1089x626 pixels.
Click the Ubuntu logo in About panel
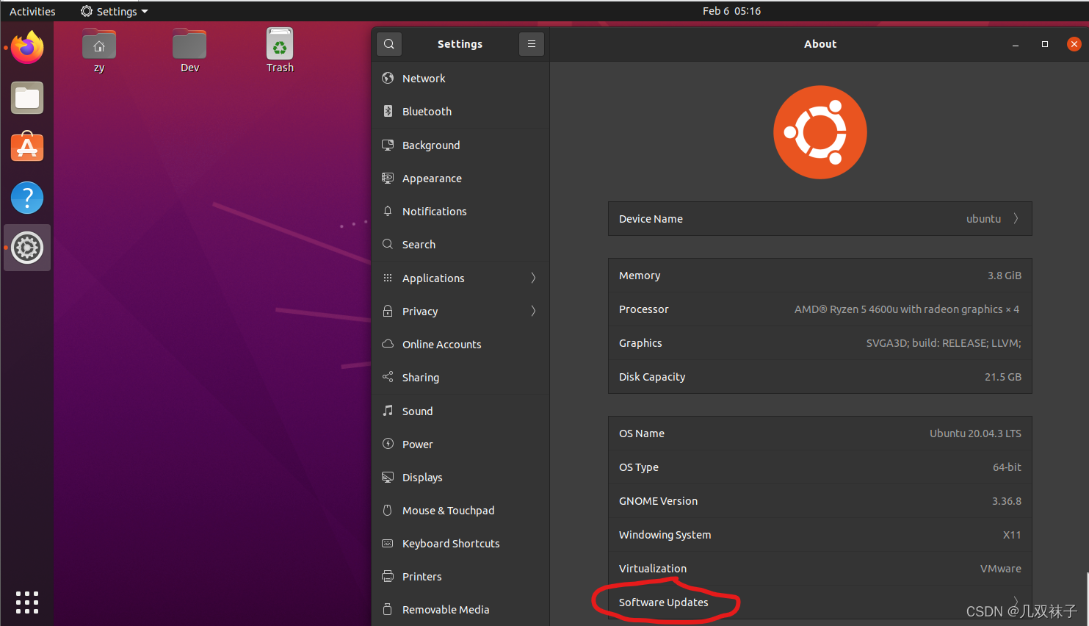point(820,132)
